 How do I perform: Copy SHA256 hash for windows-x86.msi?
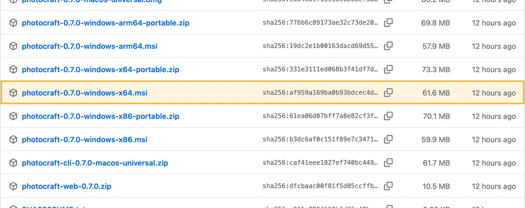coord(388,139)
